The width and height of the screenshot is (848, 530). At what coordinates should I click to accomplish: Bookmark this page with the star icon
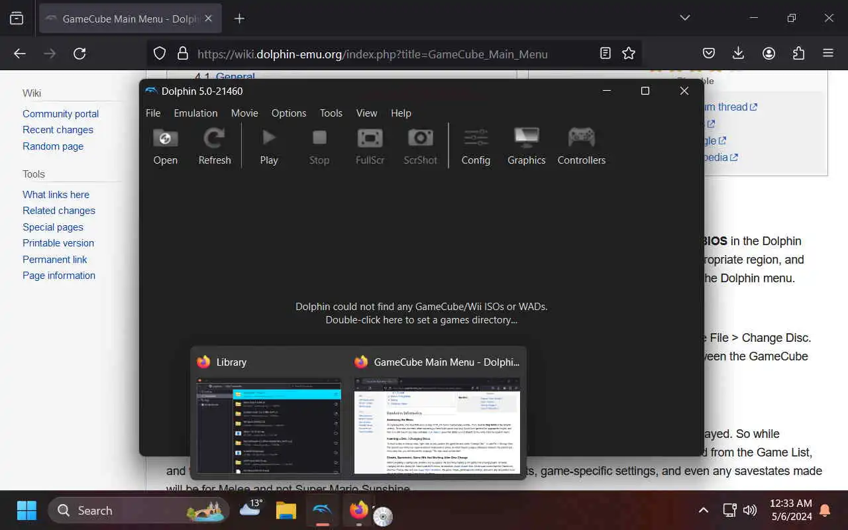(629, 54)
